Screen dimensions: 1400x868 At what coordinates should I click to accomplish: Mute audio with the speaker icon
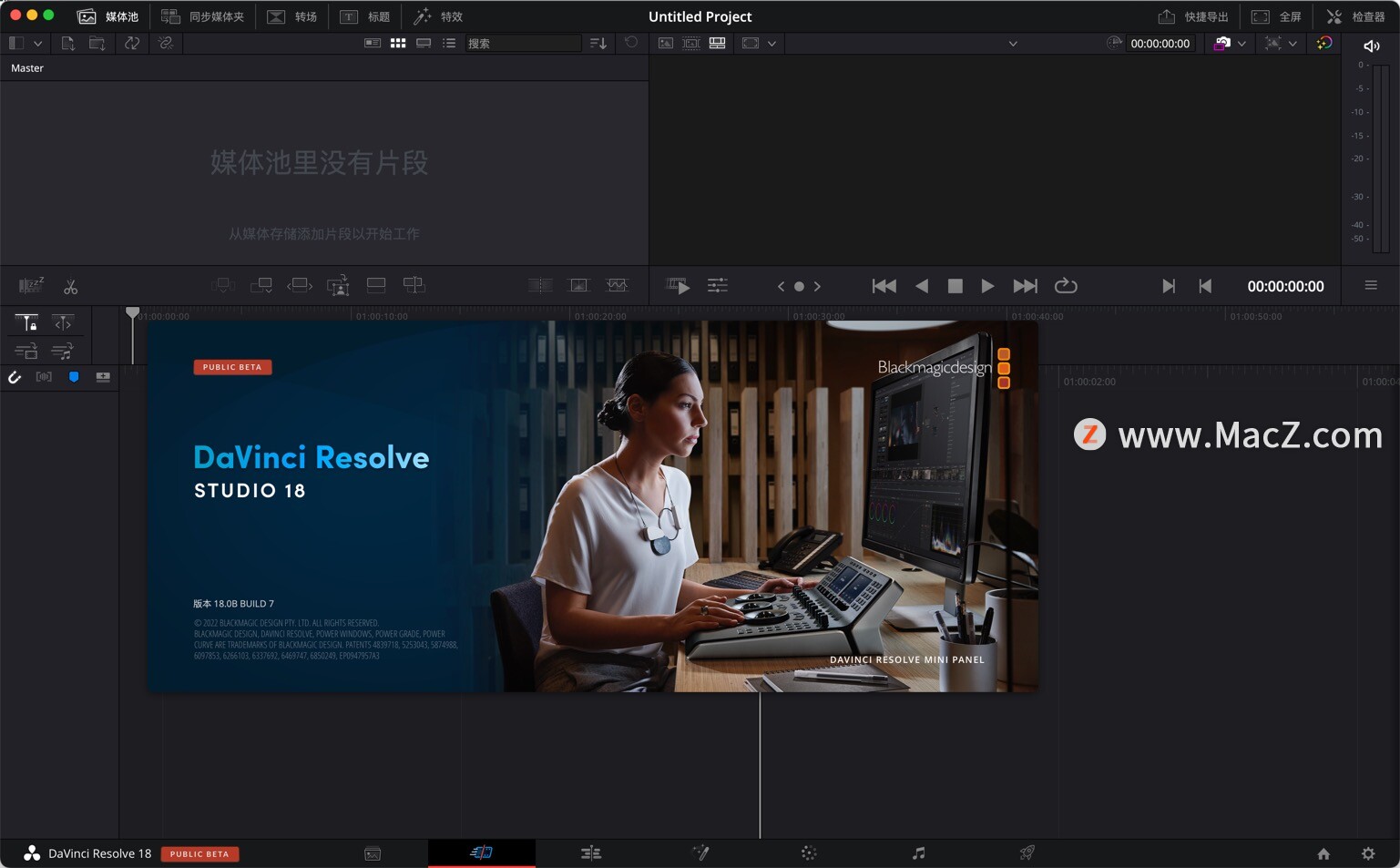1371,46
